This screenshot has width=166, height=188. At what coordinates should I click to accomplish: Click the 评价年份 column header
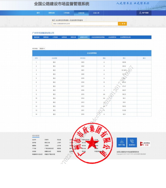click(x=83, y=58)
